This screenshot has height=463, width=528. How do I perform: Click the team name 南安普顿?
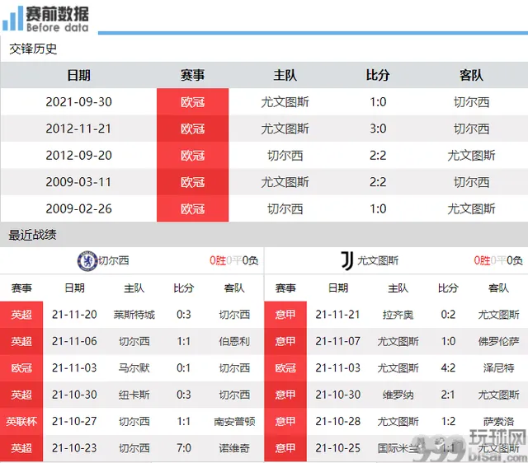coord(234,421)
